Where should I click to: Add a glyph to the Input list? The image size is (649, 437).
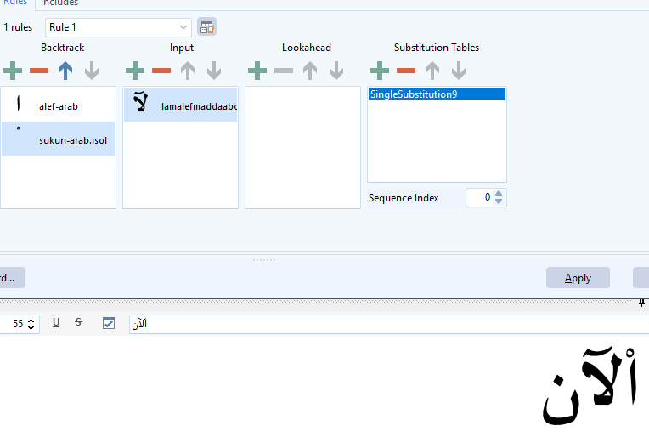coord(135,70)
